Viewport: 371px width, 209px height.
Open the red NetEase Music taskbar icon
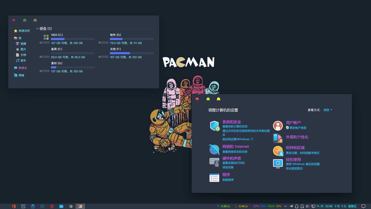coord(52,206)
